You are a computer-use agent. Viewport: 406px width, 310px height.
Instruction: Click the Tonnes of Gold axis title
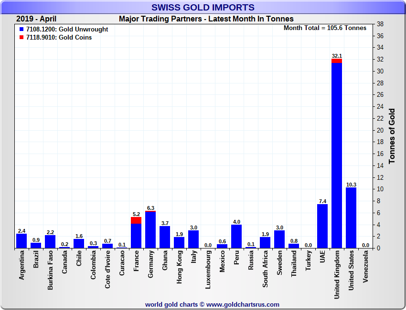(x=392, y=136)
